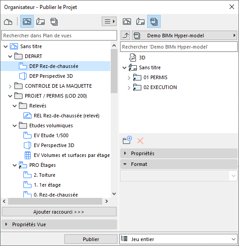The image size is (239, 246).
Task: Click the Relevés folder icon
Action: click(23, 106)
